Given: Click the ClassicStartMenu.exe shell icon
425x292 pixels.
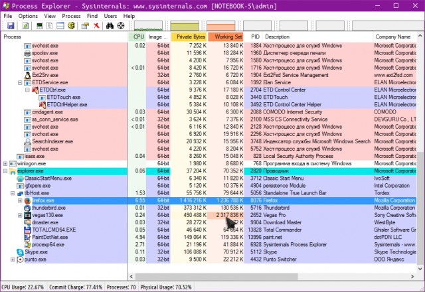Looking at the screenshot, I should pos(20,179).
